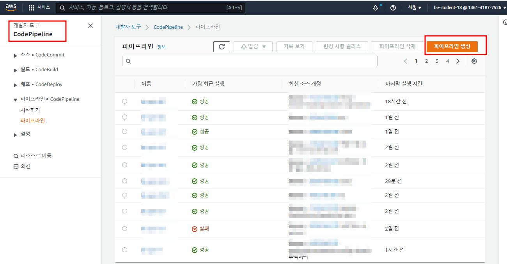
Task: Open the notifications bell icon
Action: coord(376,8)
